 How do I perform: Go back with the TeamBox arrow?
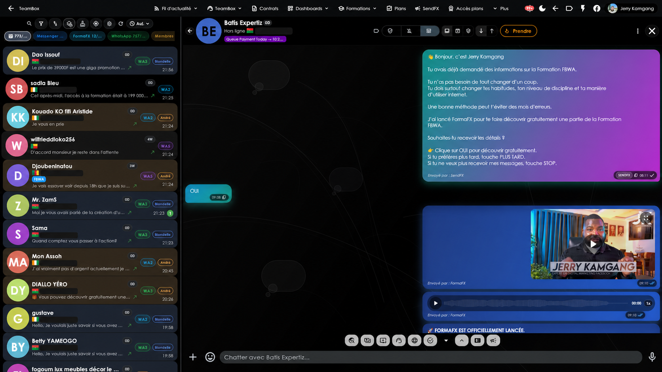coord(11,8)
